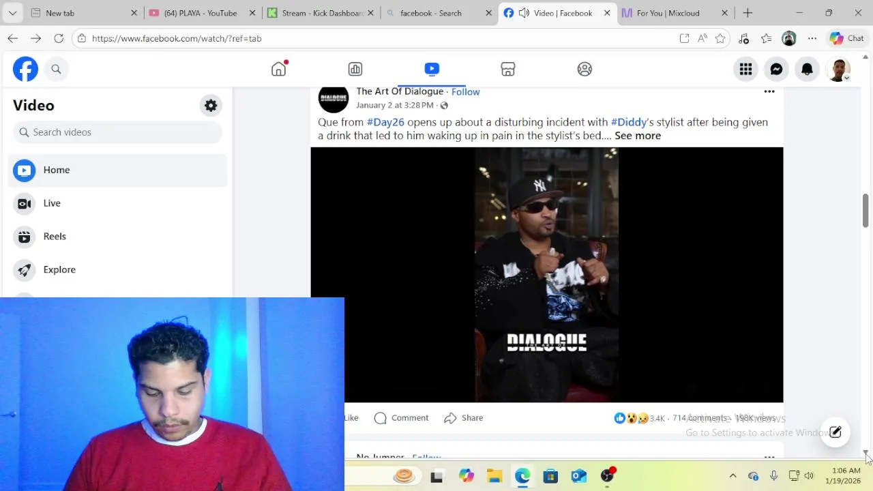
Task: Open Outlook on taskbar
Action: pyautogui.click(x=579, y=476)
